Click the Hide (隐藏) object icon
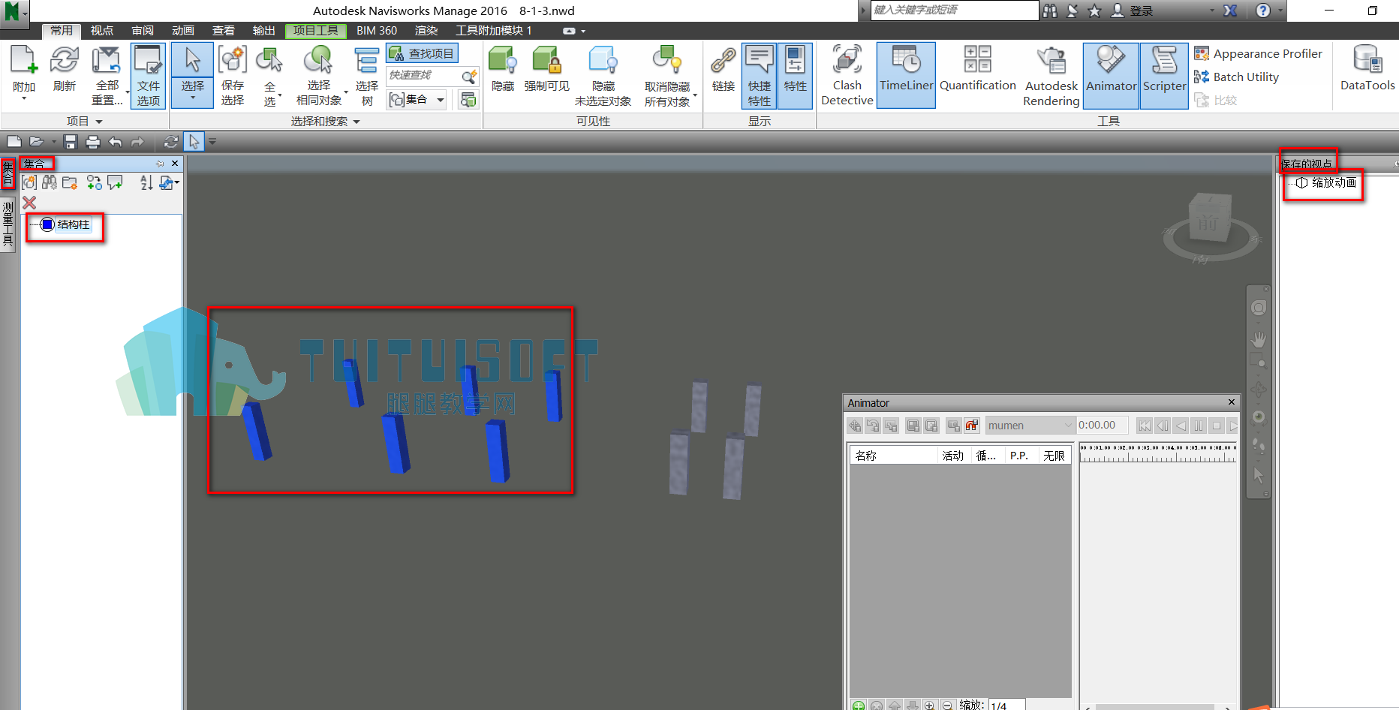 point(503,69)
